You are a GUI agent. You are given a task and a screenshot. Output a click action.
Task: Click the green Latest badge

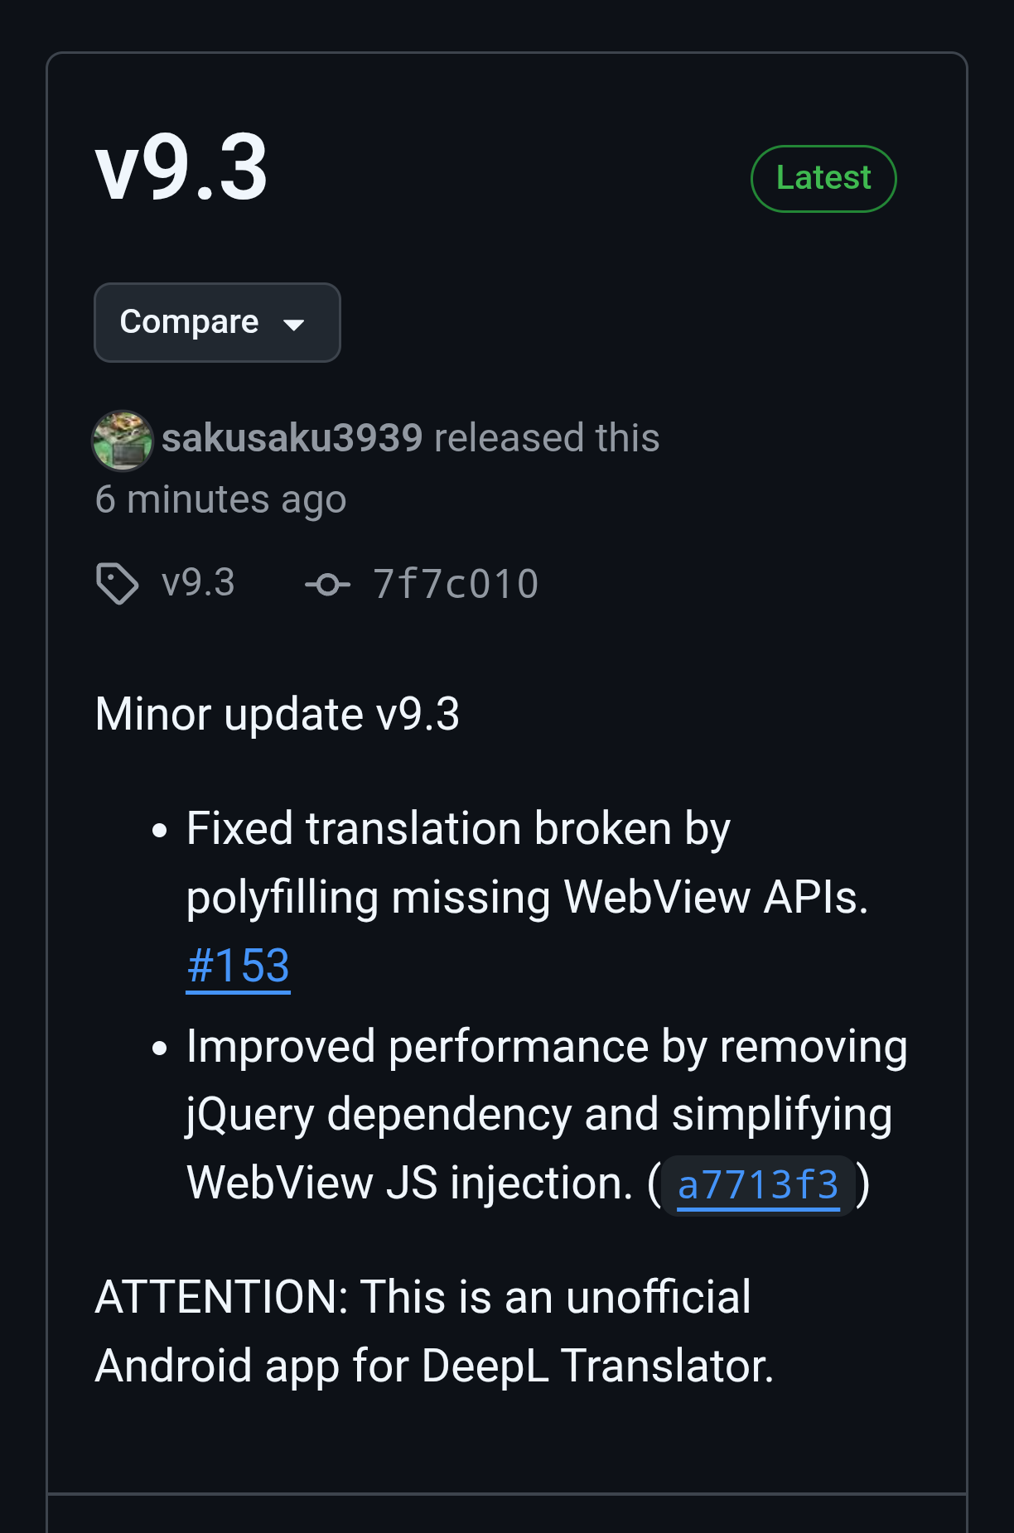[823, 178]
